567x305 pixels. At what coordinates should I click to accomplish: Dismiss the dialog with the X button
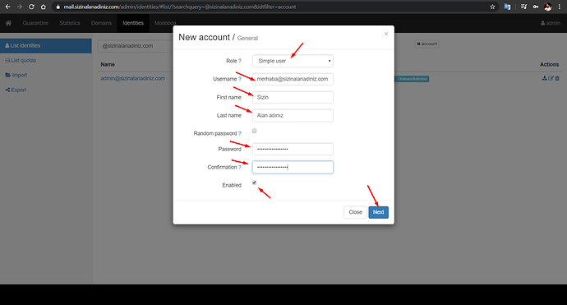[386, 34]
